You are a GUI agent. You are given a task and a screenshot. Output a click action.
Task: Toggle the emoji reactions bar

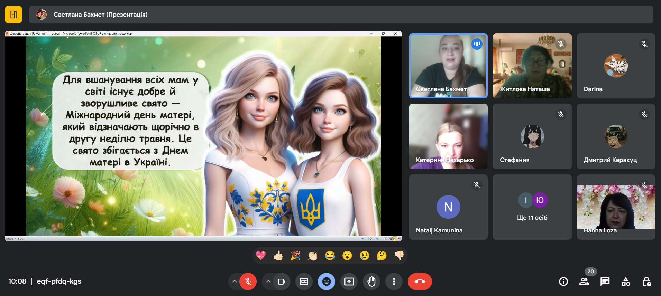tap(327, 281)
